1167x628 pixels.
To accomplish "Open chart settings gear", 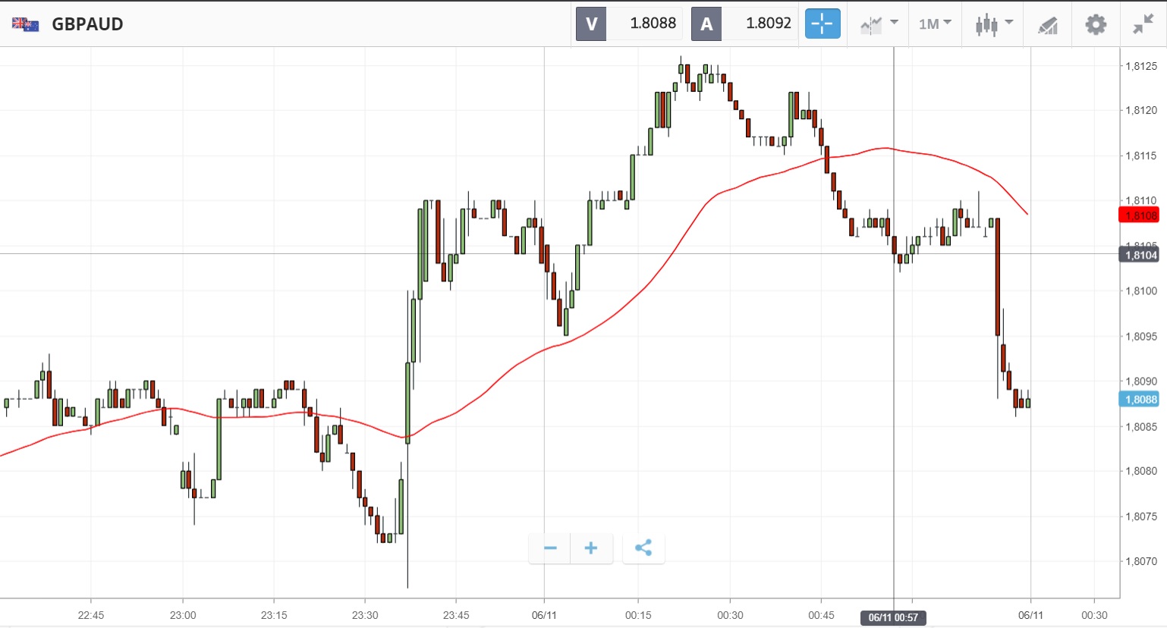I will tap(1096, 24).
